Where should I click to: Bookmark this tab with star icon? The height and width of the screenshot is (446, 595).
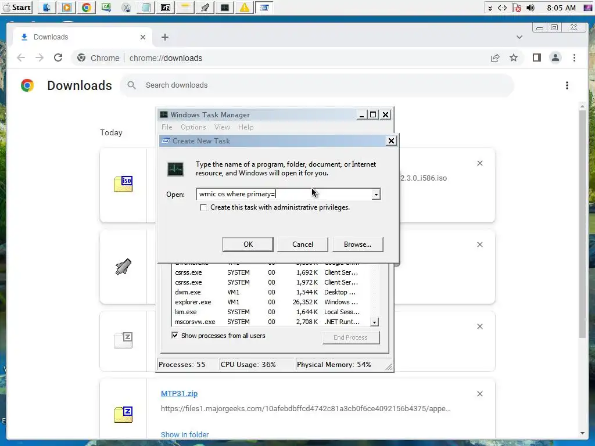(x=514, y=57)
